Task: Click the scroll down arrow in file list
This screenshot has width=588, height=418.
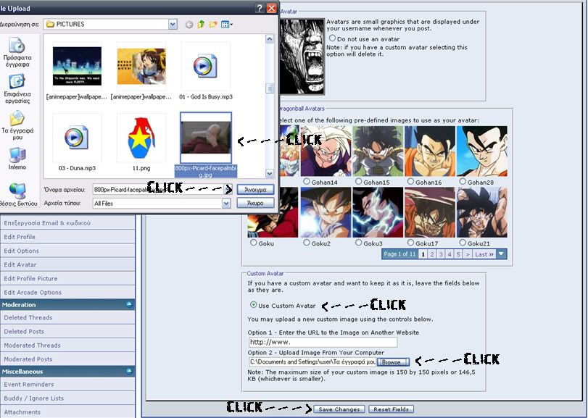Action: (270, 173)
